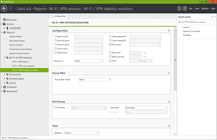Click the Scheduler clock icon
Viewport: 217px width, 140px height.
[x=4, y=87]
